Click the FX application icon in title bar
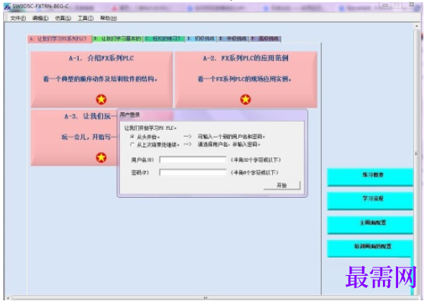 click(x=8, y=7)
